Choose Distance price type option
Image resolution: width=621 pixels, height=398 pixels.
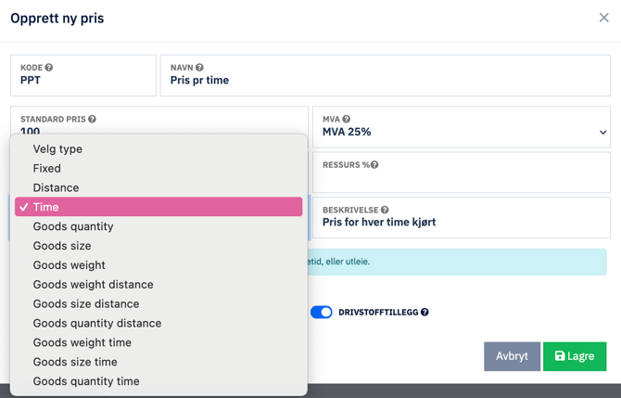click(56, 187)
